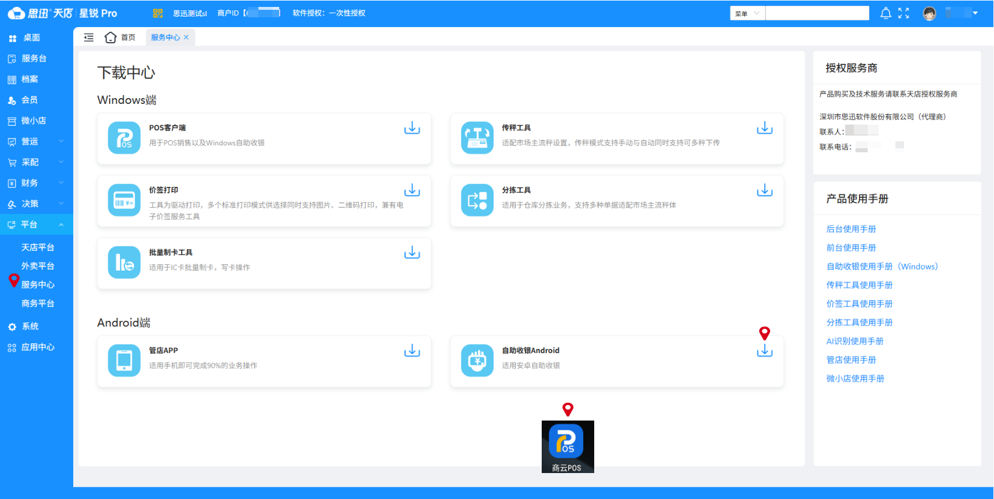Download the 价签打印 tool

click(x=412, y=190)
